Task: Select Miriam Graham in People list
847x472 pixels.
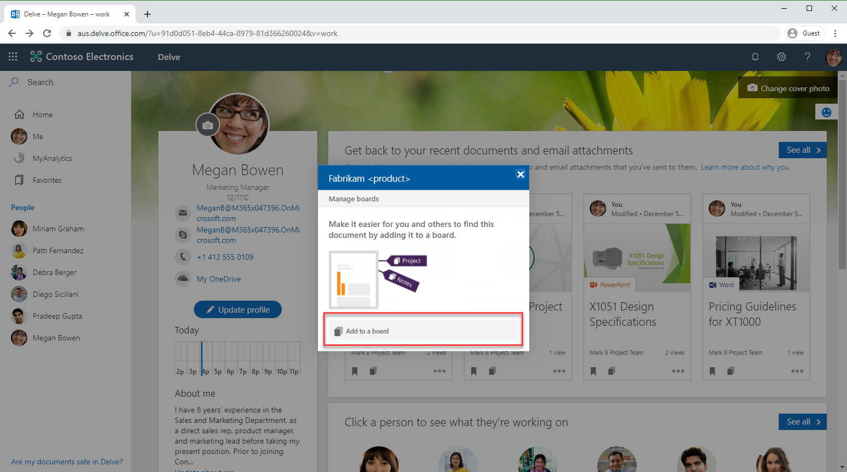Action: point(58,229)
